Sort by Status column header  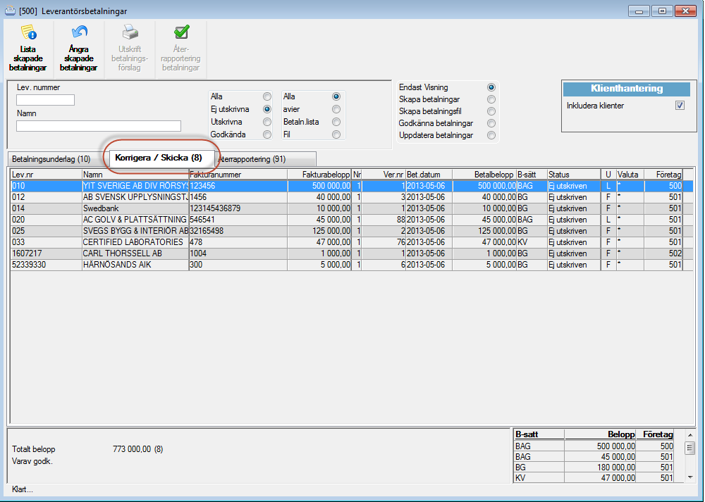[x=574, y=174]
